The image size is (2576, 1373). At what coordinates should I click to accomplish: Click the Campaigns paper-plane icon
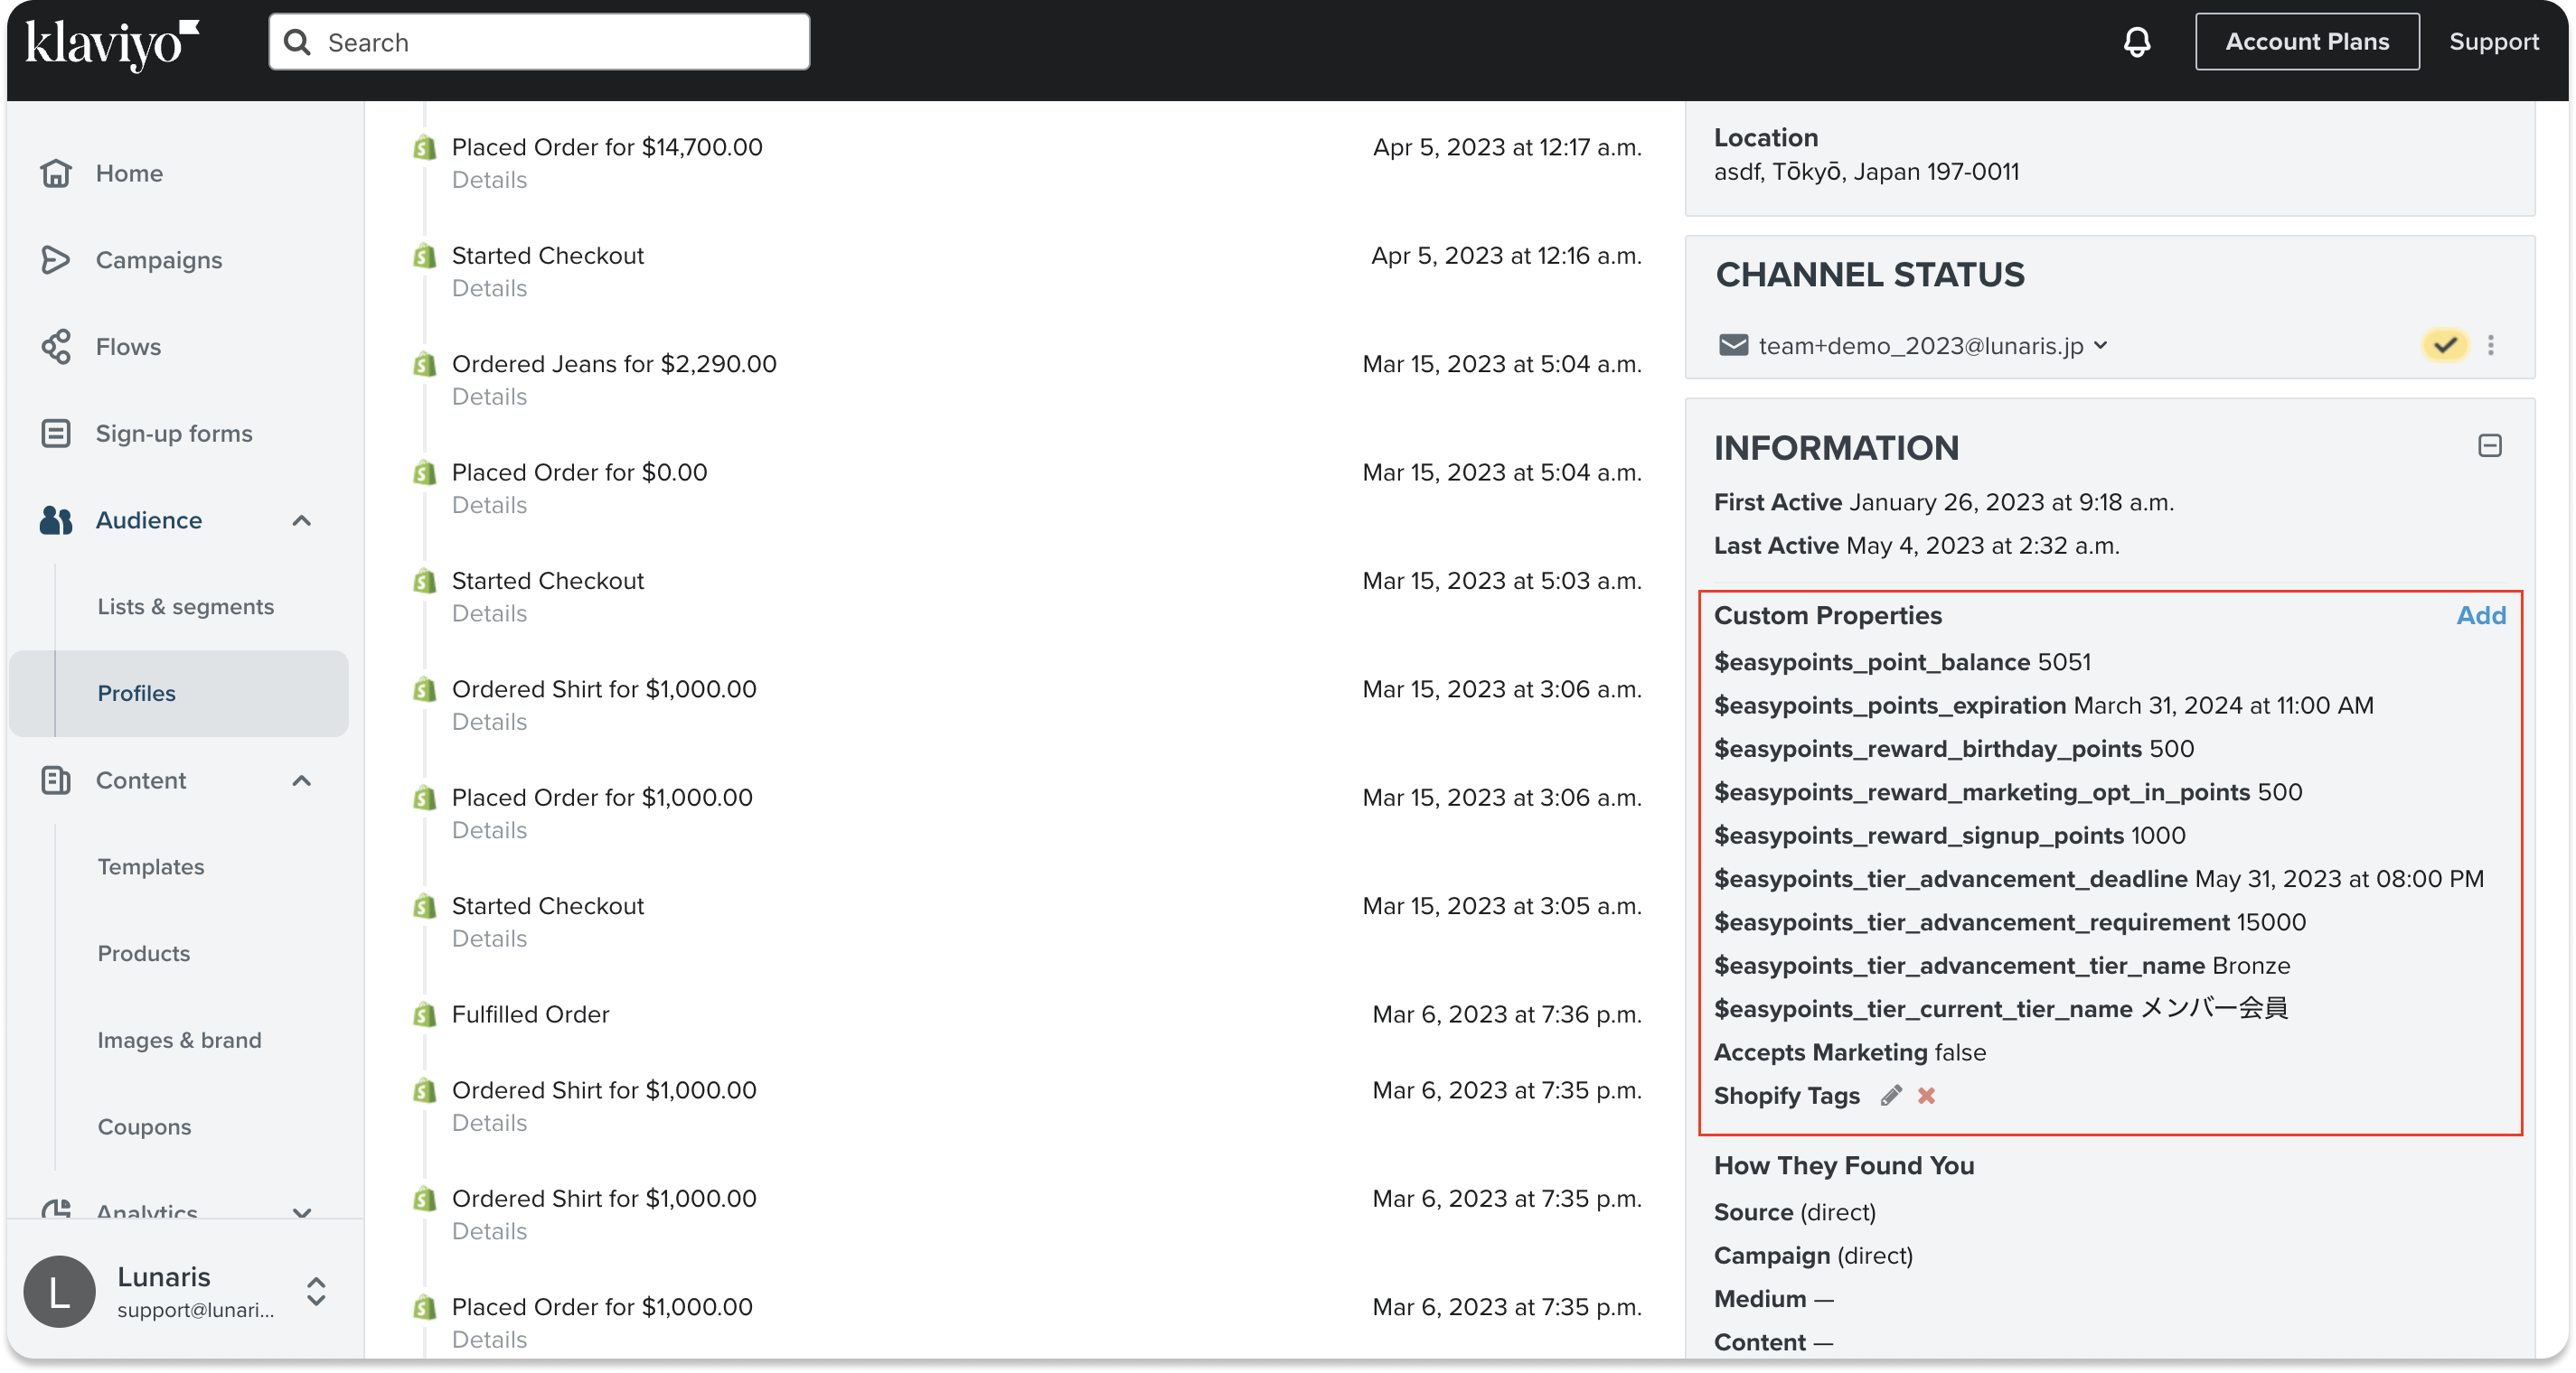[56, 260]
